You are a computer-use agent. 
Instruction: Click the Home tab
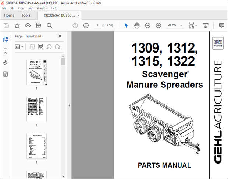(x=9, y=15)
